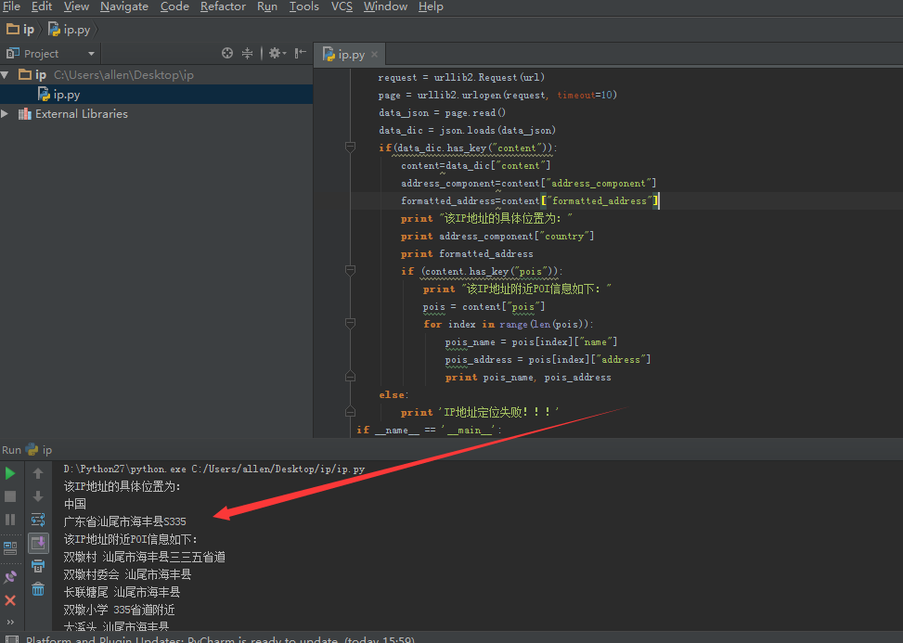Click the Print icon in Run panel
Screen dimensions: 903x643
38,566
